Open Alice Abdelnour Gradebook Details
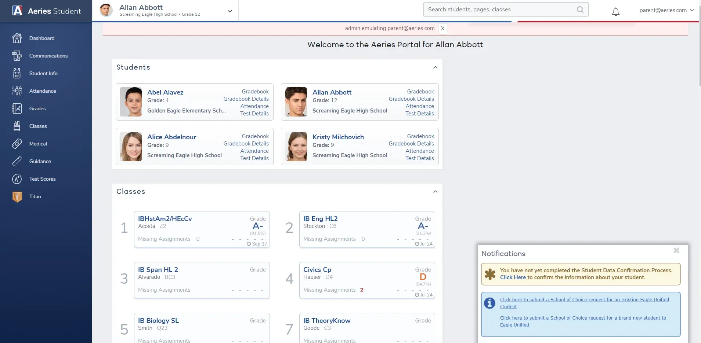This screenshot has height=343, width=701. pyautogui.click(x=246, y=144)
